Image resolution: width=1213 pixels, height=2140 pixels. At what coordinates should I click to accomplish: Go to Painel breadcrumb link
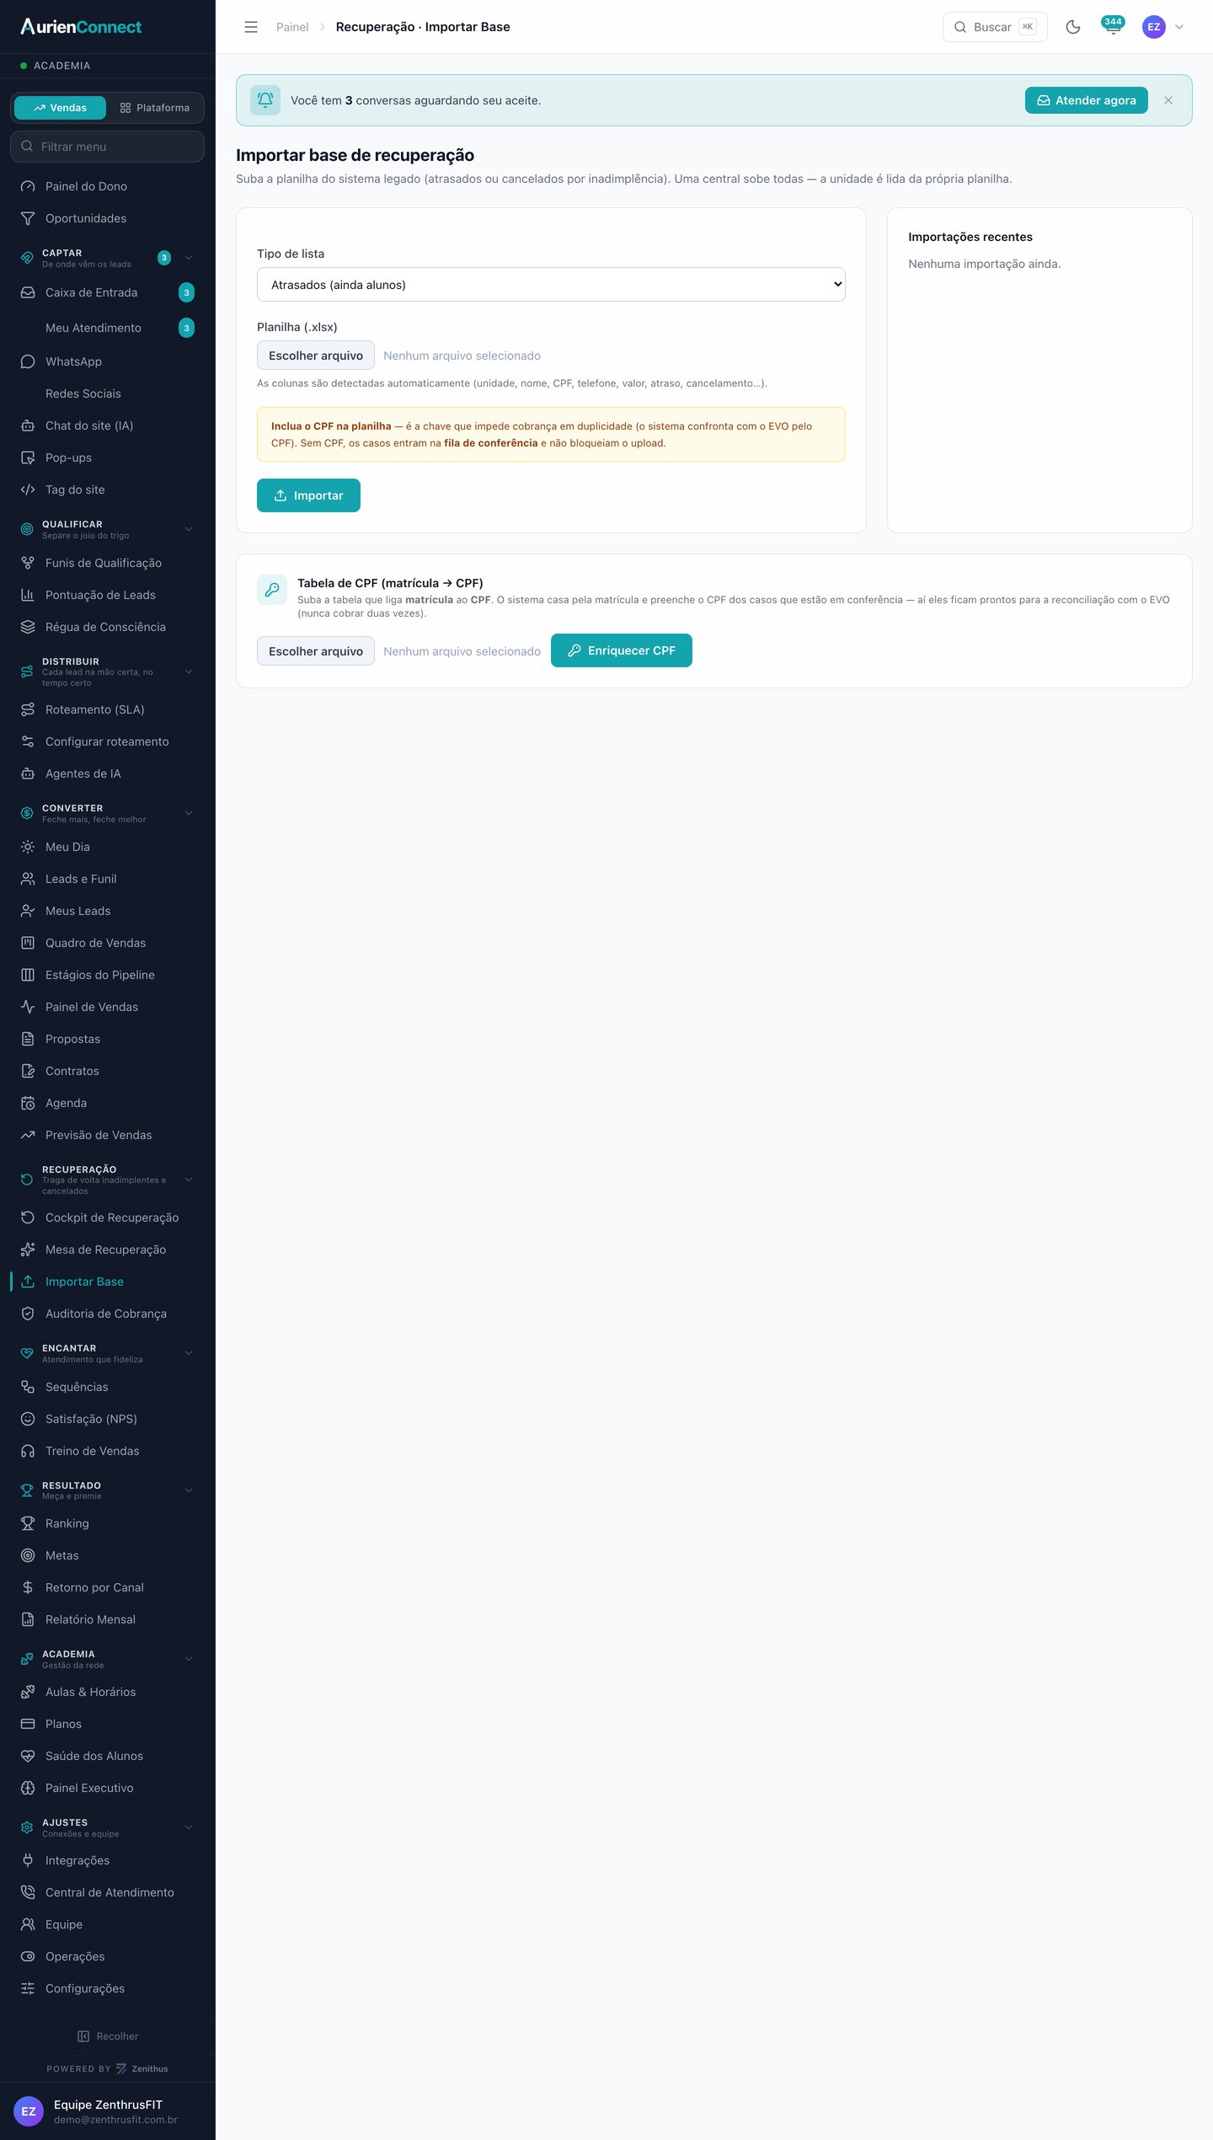pos(292,27)
